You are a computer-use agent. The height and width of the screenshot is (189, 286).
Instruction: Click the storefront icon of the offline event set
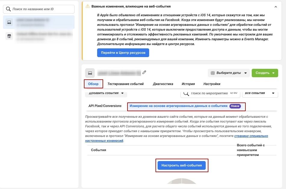tap(9, 36)
